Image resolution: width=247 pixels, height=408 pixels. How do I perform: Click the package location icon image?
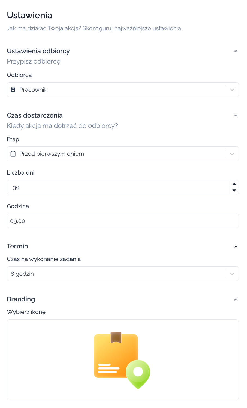tap(122, 360)
